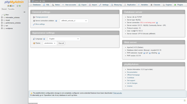
Task: Click the Home icon under the phpMyAdmin logo
Action: tap(8, 6)
